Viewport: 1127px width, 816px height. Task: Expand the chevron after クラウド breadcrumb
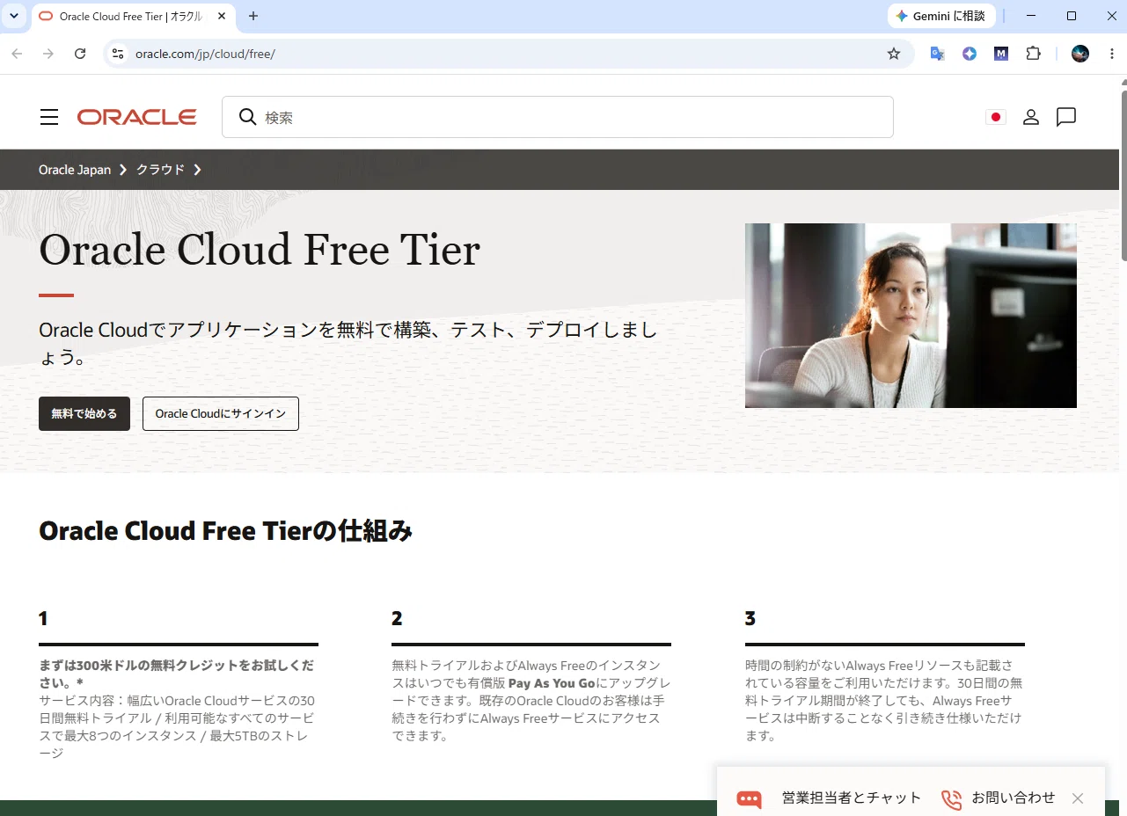point(197,170)
